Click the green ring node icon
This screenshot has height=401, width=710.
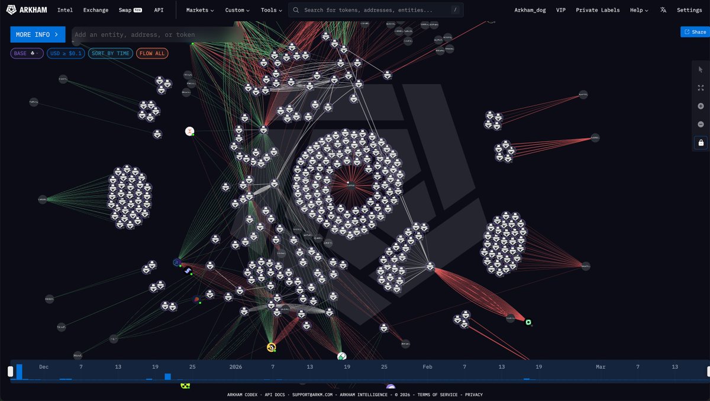pos(528,322)
